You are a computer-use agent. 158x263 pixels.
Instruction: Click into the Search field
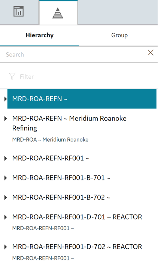pyautogui.click(x=73, y=54)
